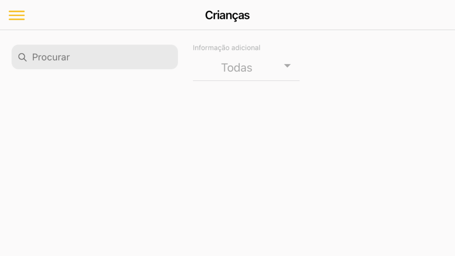Click the Informação adicional label
This screenshot has height=256, width=455.
pyautogui.click(x=226, y=48)
